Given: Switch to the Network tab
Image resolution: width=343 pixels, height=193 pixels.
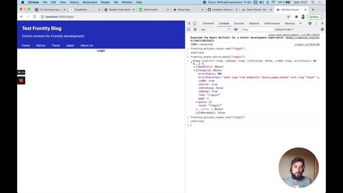Looking at the screenshot, I should tap(254, 24).
